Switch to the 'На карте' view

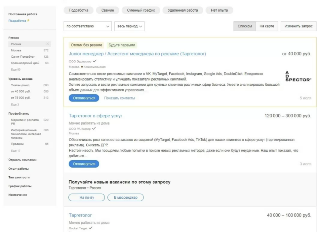266,26
